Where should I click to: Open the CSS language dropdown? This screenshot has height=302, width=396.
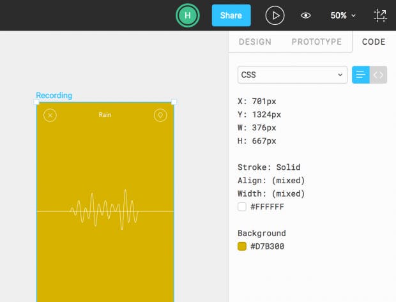(x=292, y=75)
